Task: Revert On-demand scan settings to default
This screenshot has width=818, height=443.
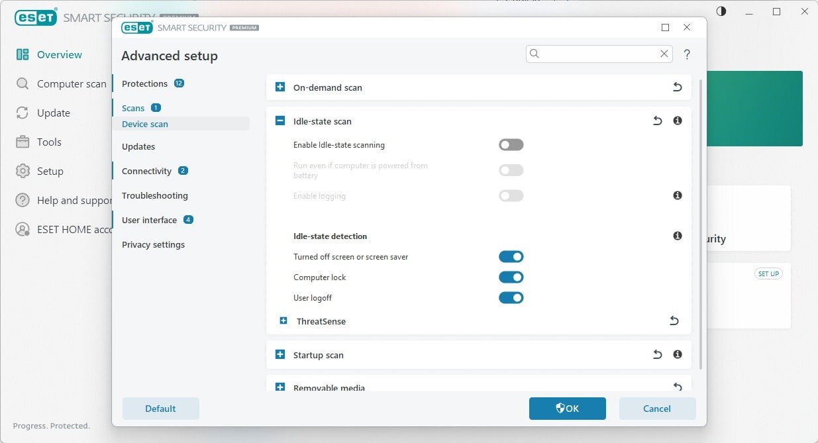Action: point(677,87)
